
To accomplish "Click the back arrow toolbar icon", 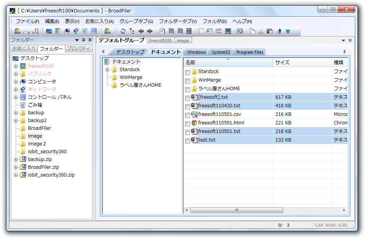I will pos(141,31).
